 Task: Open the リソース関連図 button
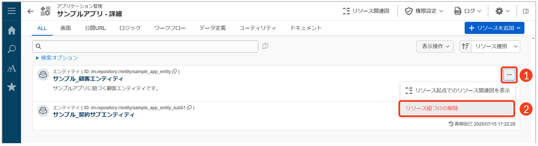point(366,11)
